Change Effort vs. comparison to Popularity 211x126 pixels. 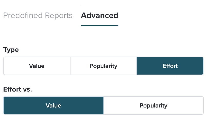[x=154, y=105]
